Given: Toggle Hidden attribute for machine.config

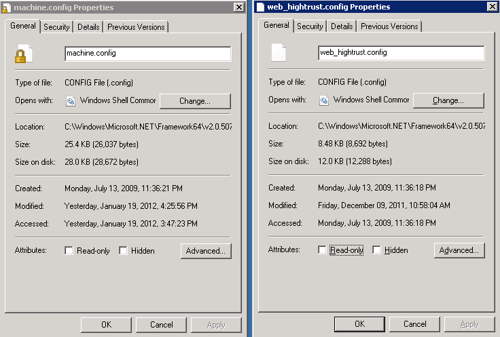Looking at the screenshot, I should click(123, 251).
